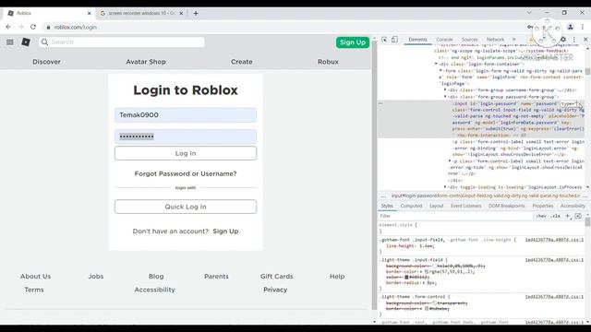Click the username field containing Temak0900
This screenshot has width=591, height=332.
click(x=186, y=114)
